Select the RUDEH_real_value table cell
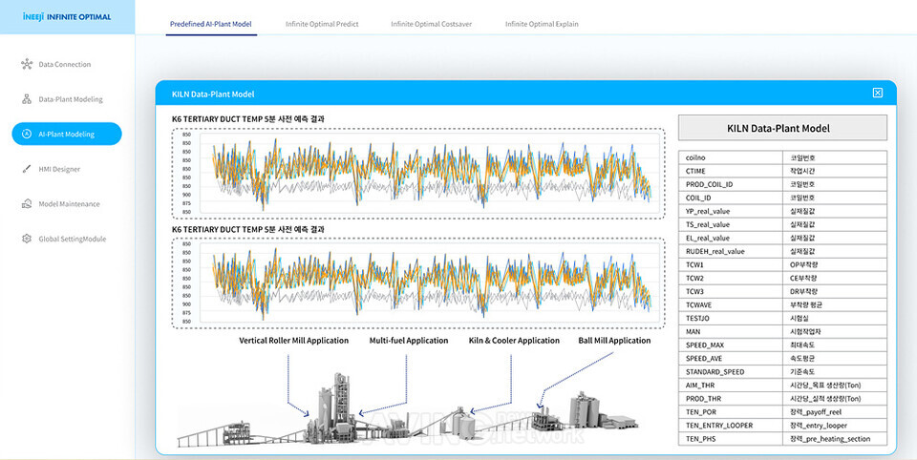The width and height of the screenshot is (917, 460). tap(731, 251)
